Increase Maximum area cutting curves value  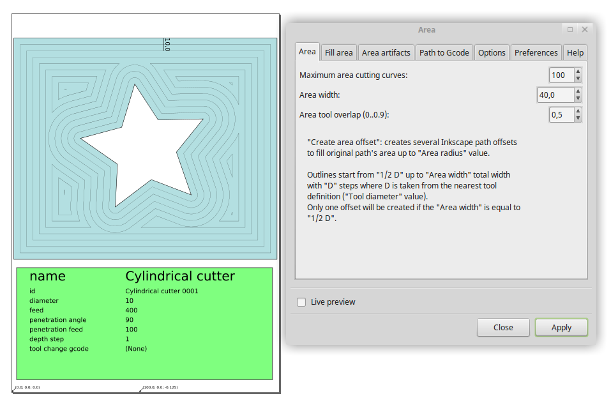pos(578,72)
